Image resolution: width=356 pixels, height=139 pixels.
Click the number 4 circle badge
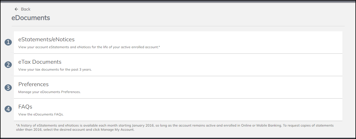coord(8,109)
